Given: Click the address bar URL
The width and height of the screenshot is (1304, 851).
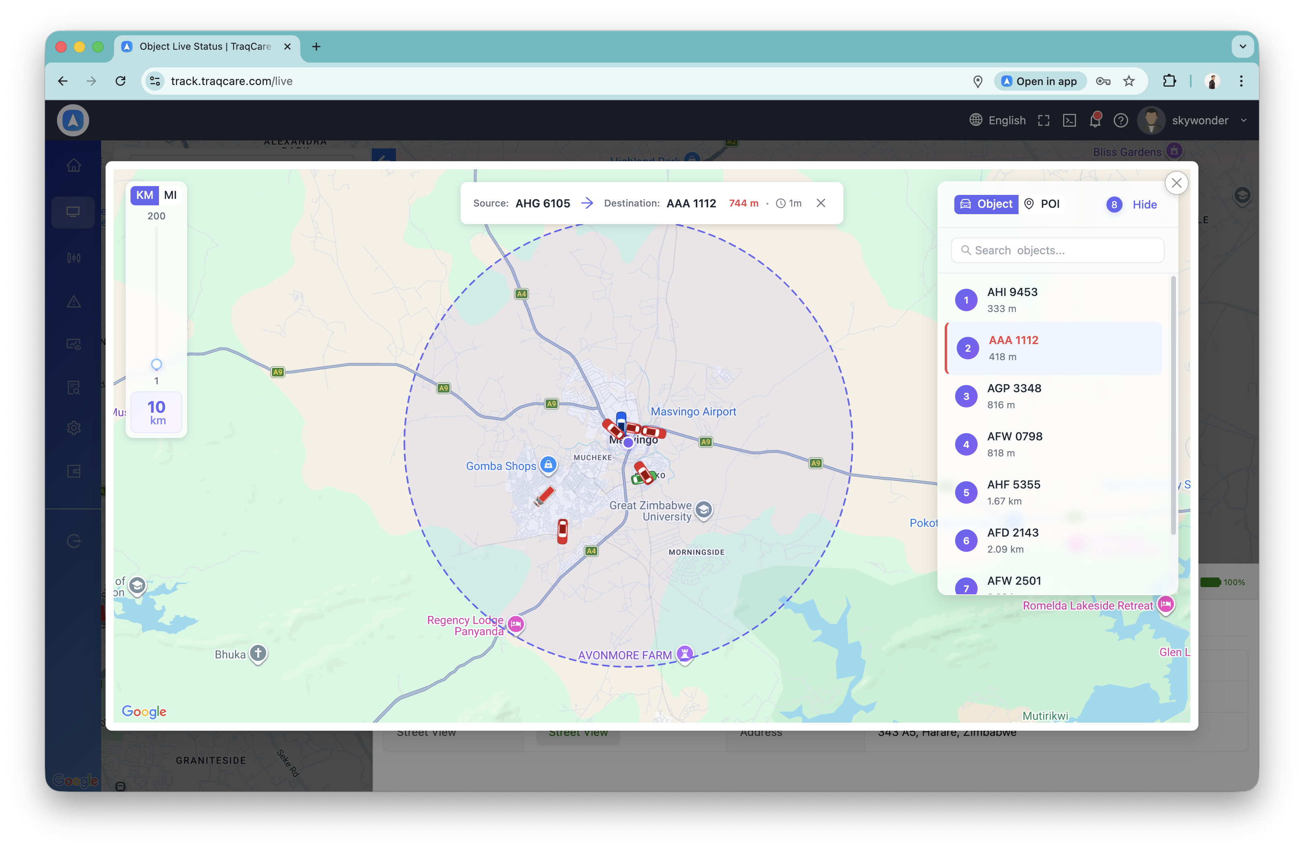Looking at the screenshot, I should click(x=231, y=81).
